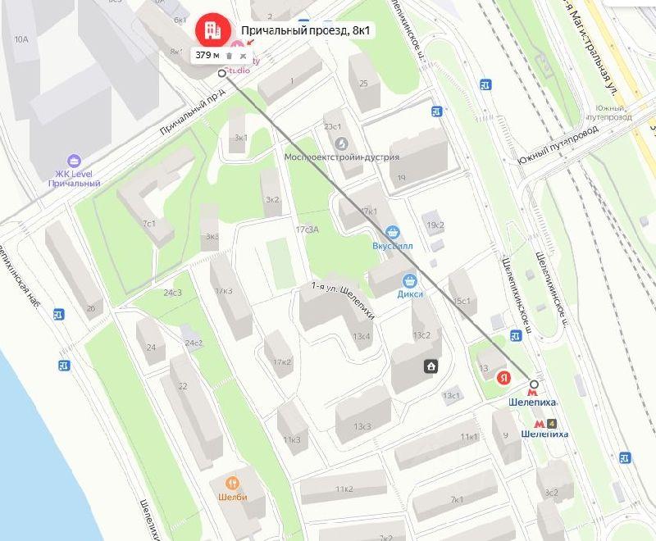Click the Моспроектстройиндустрия organization icon
656x541 pixels.
(341, 144)
